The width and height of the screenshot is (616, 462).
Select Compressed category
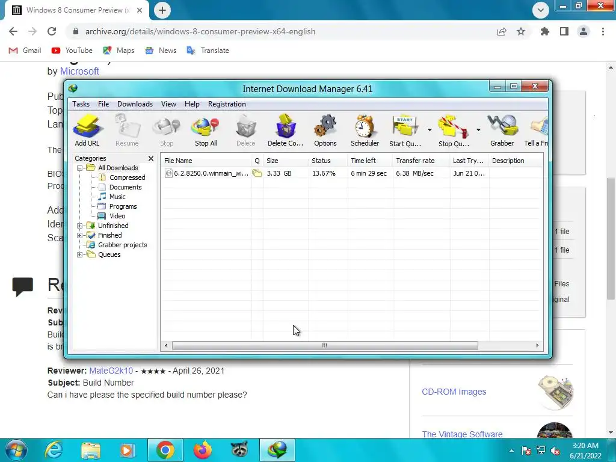coord(127,177)
